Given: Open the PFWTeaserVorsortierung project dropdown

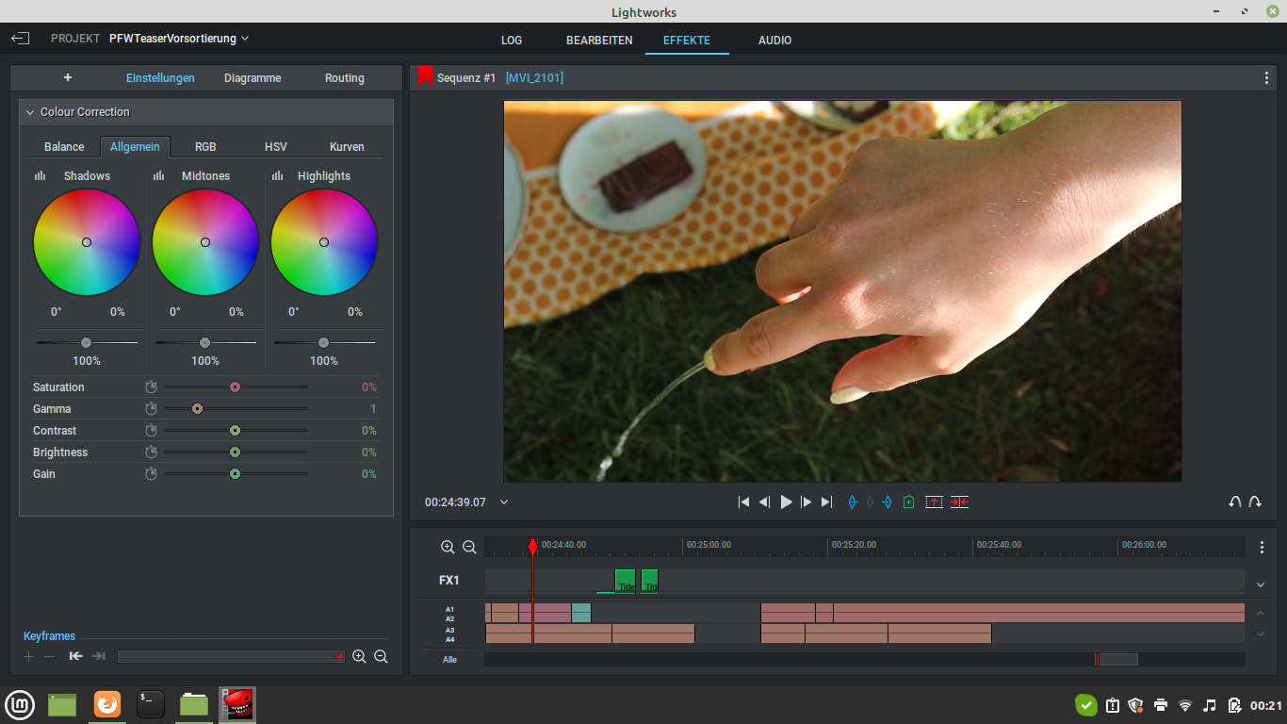Looking at the screenshot, I should [245, 39].
